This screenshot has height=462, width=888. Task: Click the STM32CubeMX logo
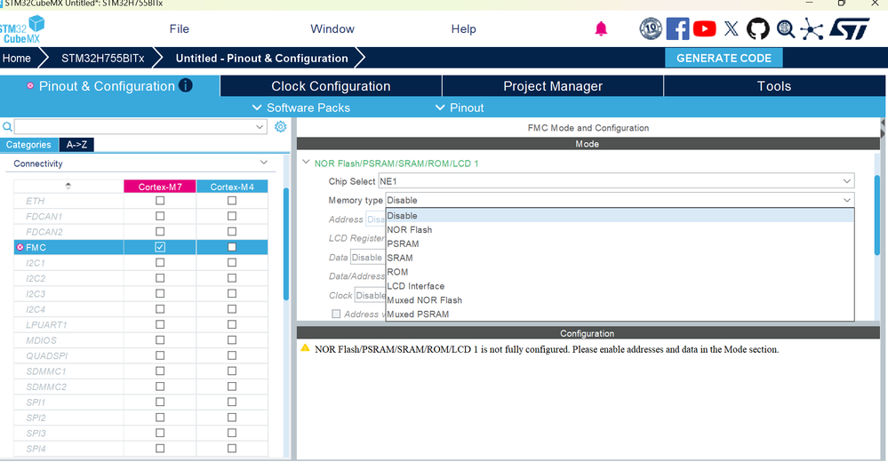click(x=21, y=30)
